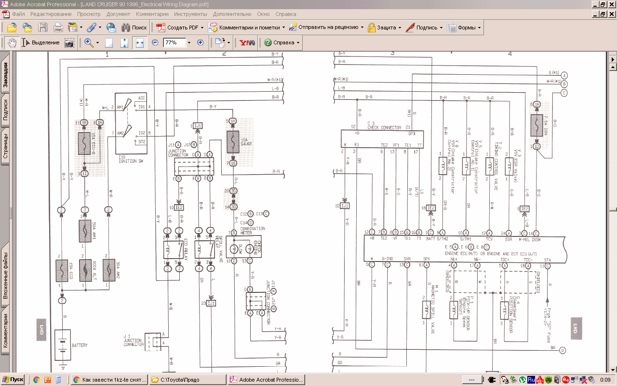Click the Print icon in toolbar
Viewport: 617px width, 386px height.
tap(58, 28)
